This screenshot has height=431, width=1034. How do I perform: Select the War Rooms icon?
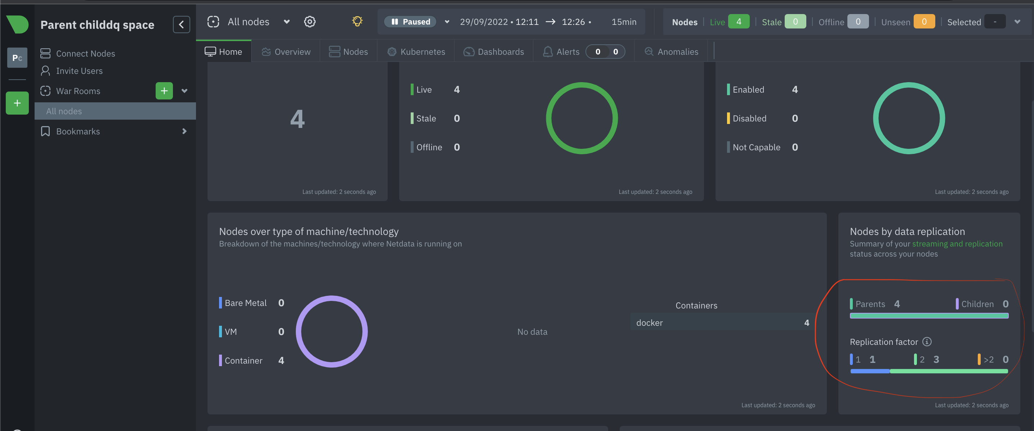point(45,91)
